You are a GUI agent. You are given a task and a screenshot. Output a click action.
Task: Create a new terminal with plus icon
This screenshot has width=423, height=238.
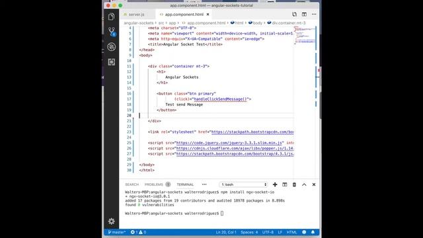pyautogui.click(x=275, y=184)
